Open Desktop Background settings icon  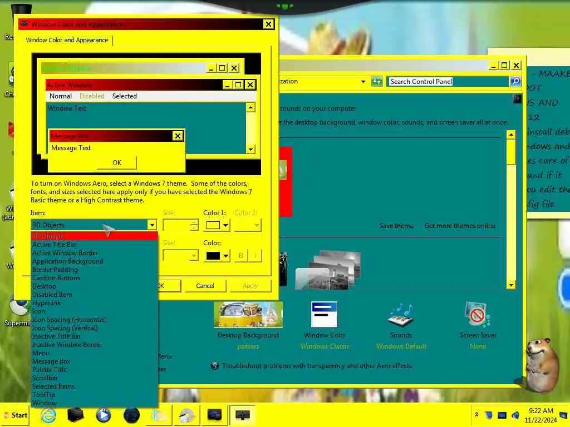[x=248, y=315]
